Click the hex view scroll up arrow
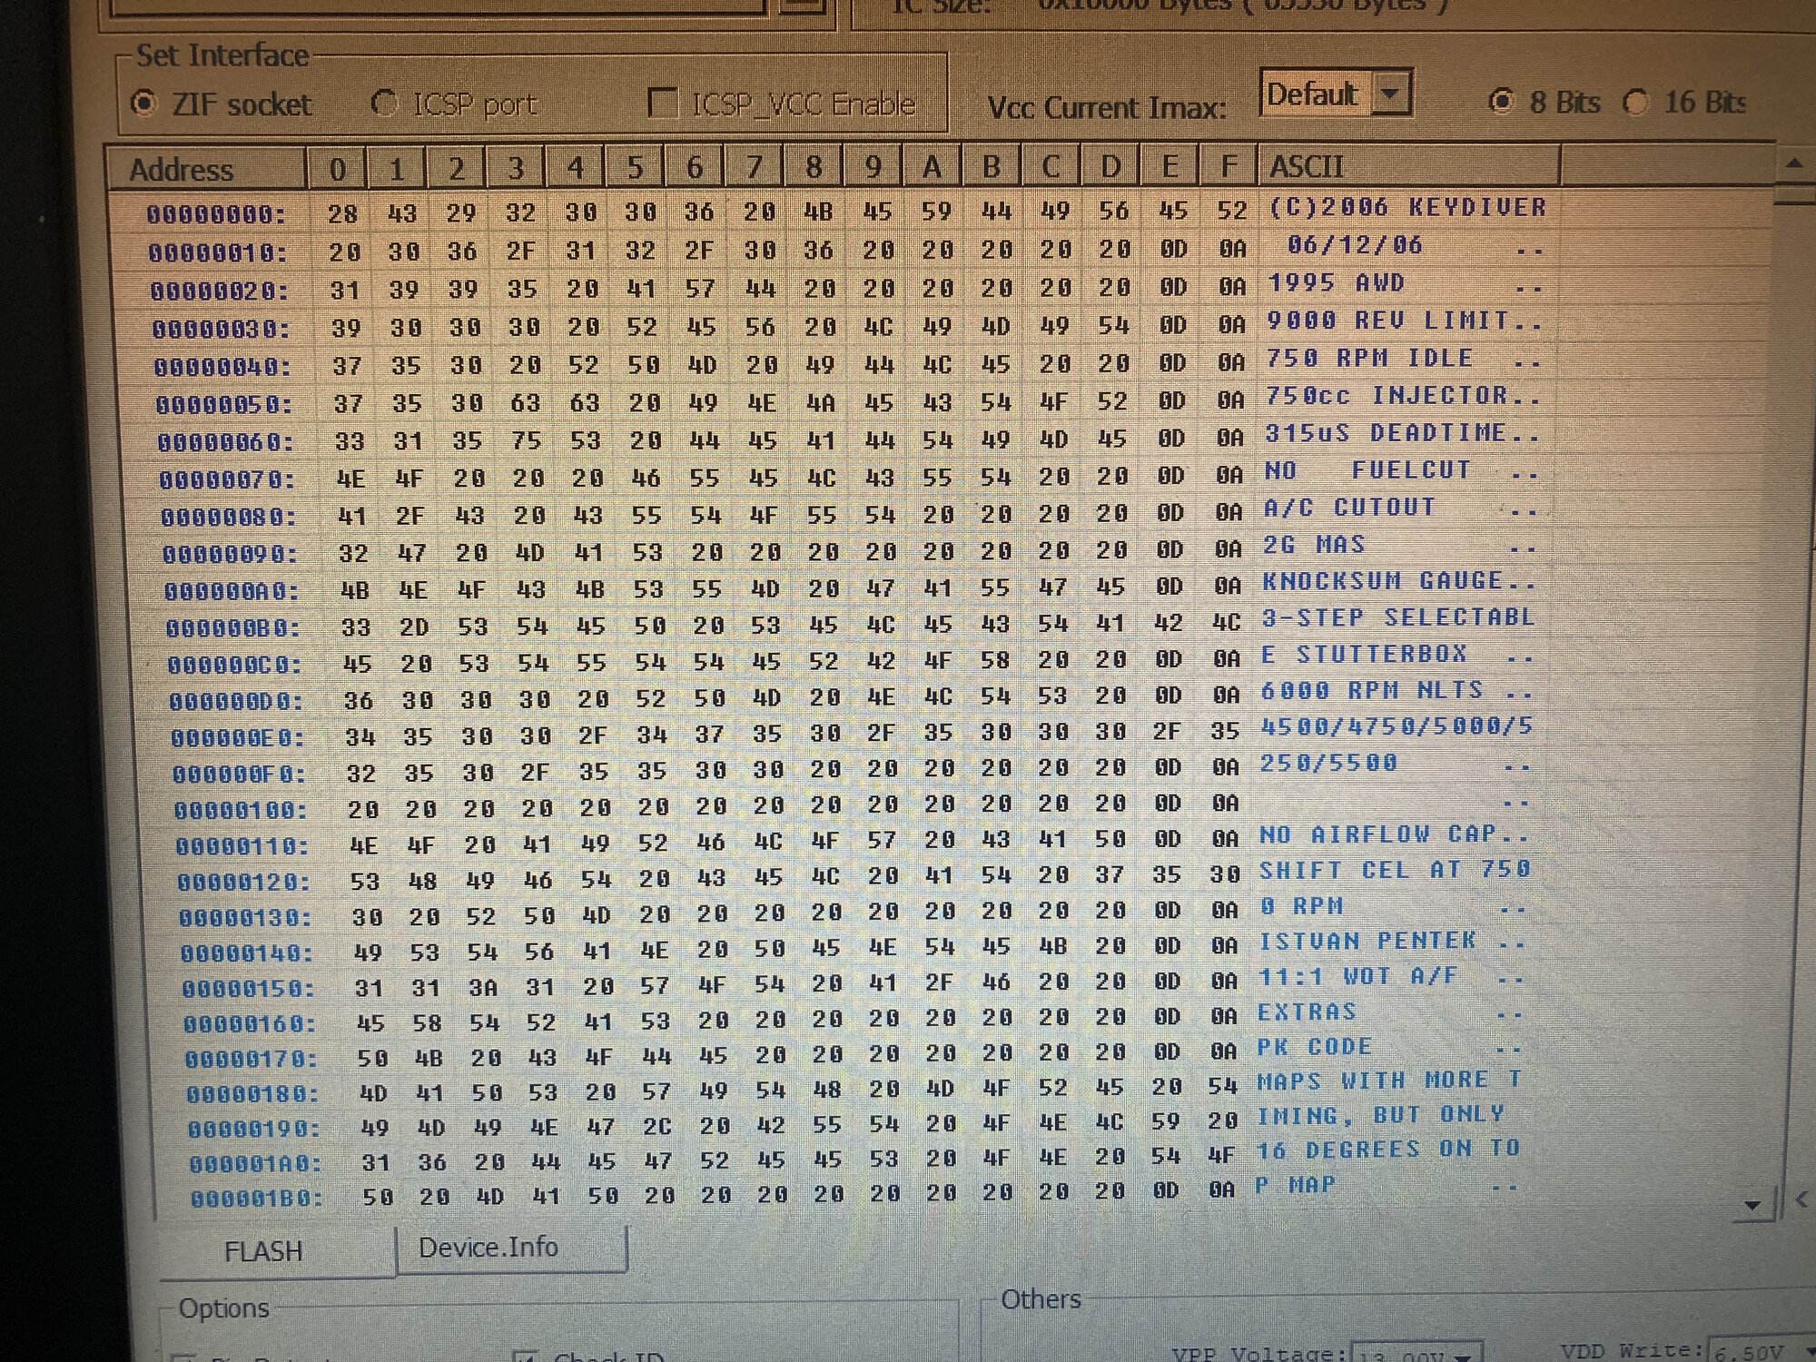The width and height of the screenshot is (1816, 1362). click(1793, 164)
